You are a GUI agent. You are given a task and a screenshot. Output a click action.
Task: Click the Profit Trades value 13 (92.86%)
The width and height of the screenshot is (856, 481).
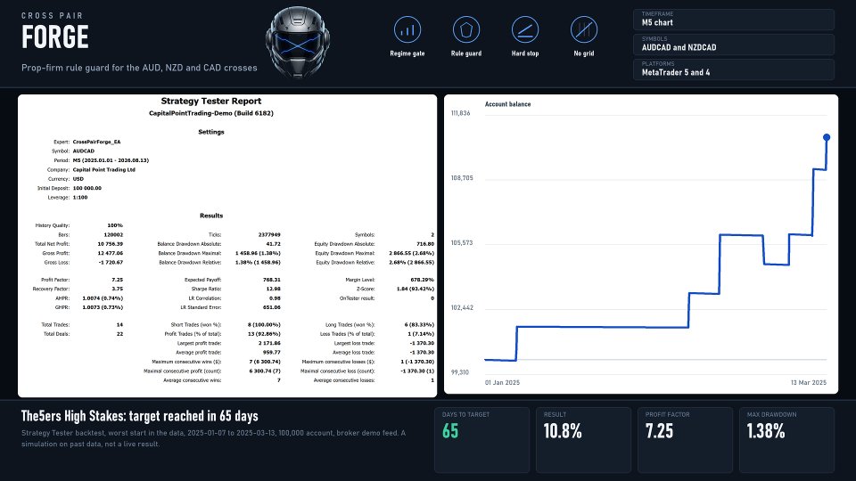(264, 334)
